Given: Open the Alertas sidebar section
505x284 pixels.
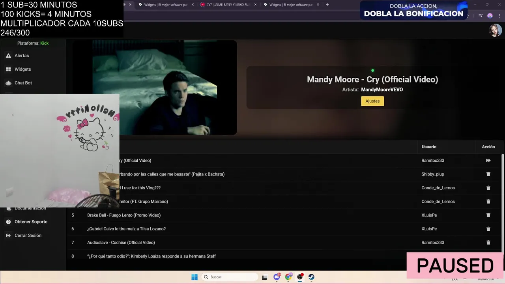Looking at the screenshot, I should coord(22,56).
